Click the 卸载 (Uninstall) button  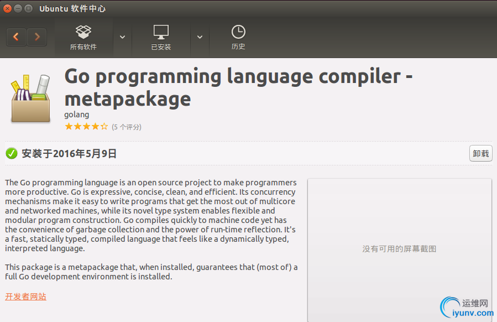click(x=481, y=154)
